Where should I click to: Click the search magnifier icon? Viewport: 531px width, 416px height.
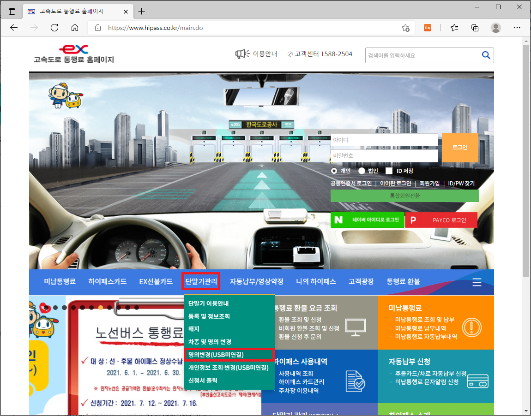click(x=486, y=55)
